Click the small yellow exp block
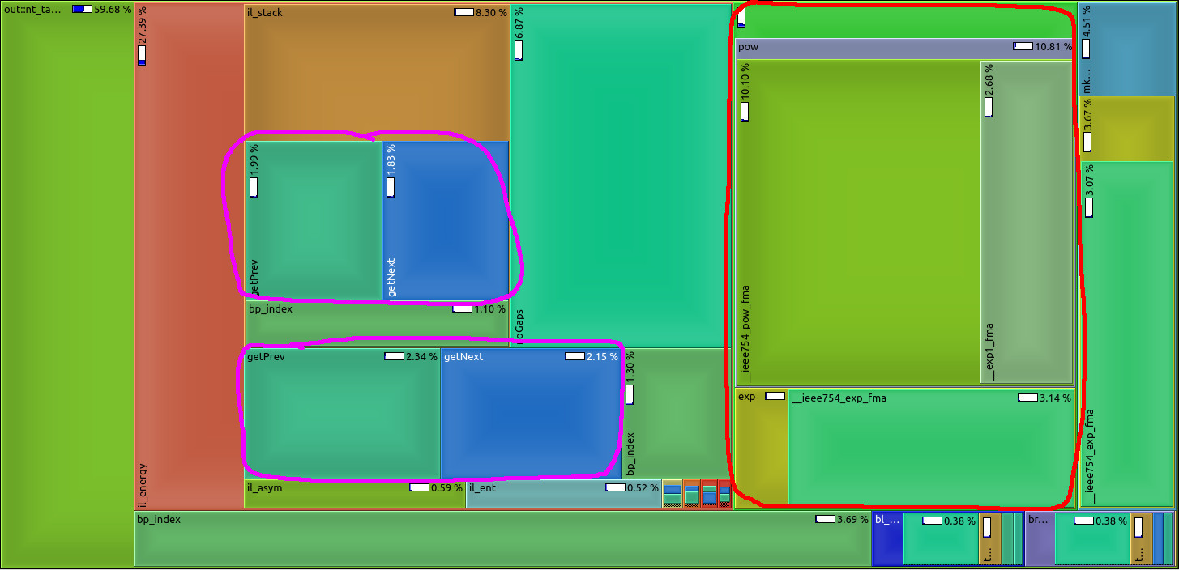The image size is (1179, 570). tap(762, 447)
